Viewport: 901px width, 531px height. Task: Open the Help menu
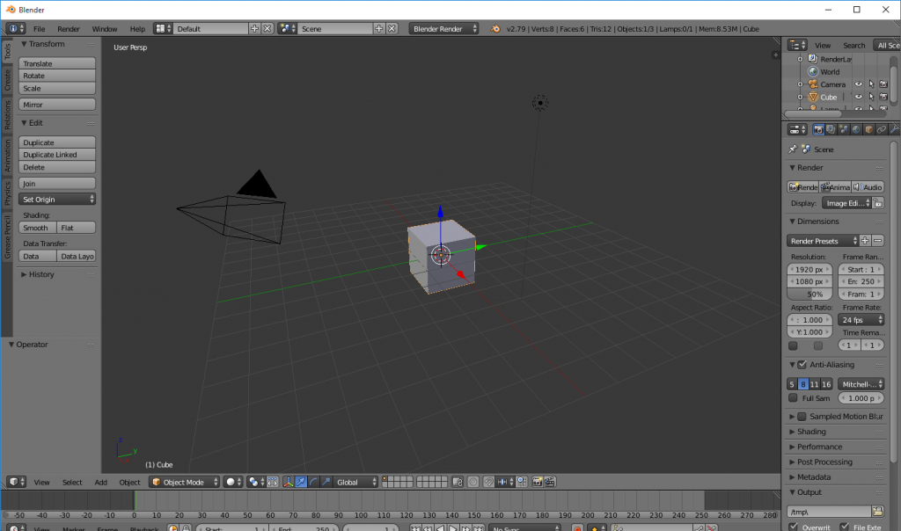[x=137, y=29]
